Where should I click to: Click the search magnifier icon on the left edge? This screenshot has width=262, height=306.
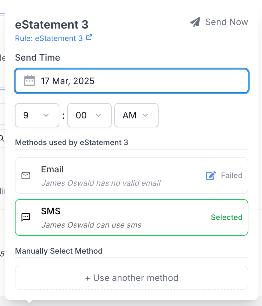2,138
